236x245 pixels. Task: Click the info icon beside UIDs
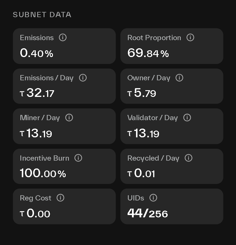pyautogui.click(x=153, y=198)
